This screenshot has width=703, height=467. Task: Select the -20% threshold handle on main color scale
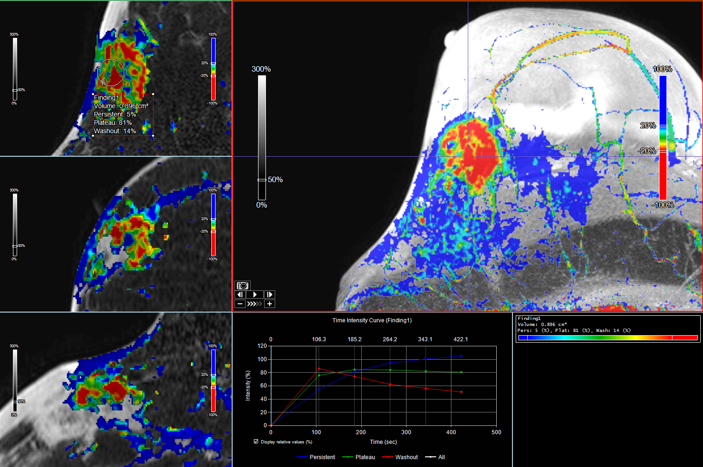663,151
